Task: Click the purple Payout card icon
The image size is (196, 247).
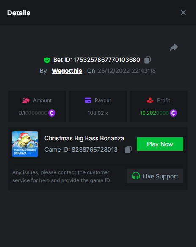Action: pos(88,100)
